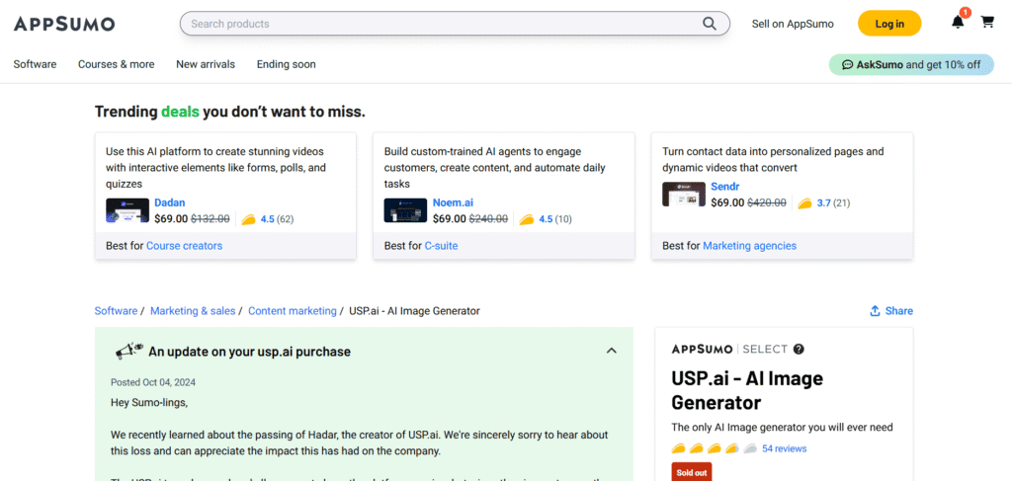
Task: Open the 54 reviews link
Action: click(x=784, y=448)
